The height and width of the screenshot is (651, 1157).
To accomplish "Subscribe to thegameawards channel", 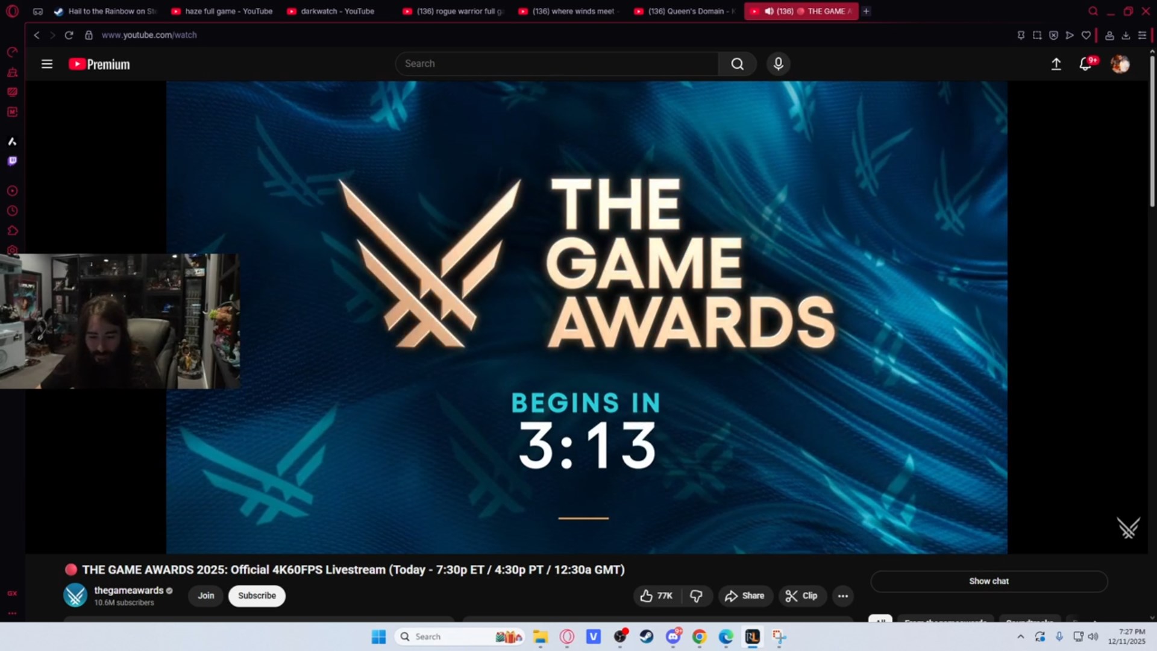I will 257,596.
